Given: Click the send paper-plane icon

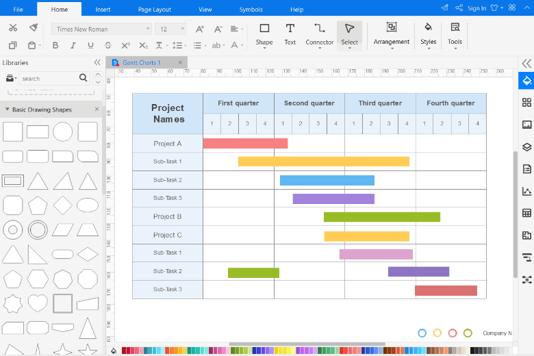Looking at the screenshot, I should pyautogui.click(x=444, y=8).
